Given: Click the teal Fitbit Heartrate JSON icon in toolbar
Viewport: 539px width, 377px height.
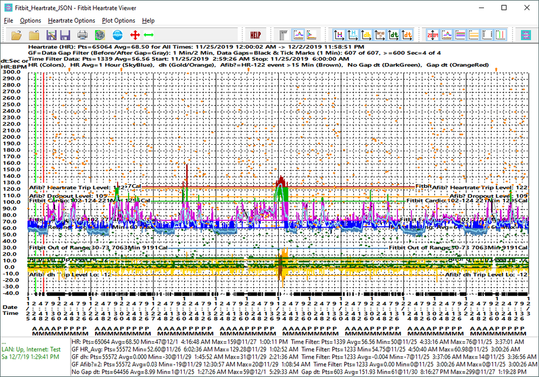Looking at the screenshot, I should [526, 35].
